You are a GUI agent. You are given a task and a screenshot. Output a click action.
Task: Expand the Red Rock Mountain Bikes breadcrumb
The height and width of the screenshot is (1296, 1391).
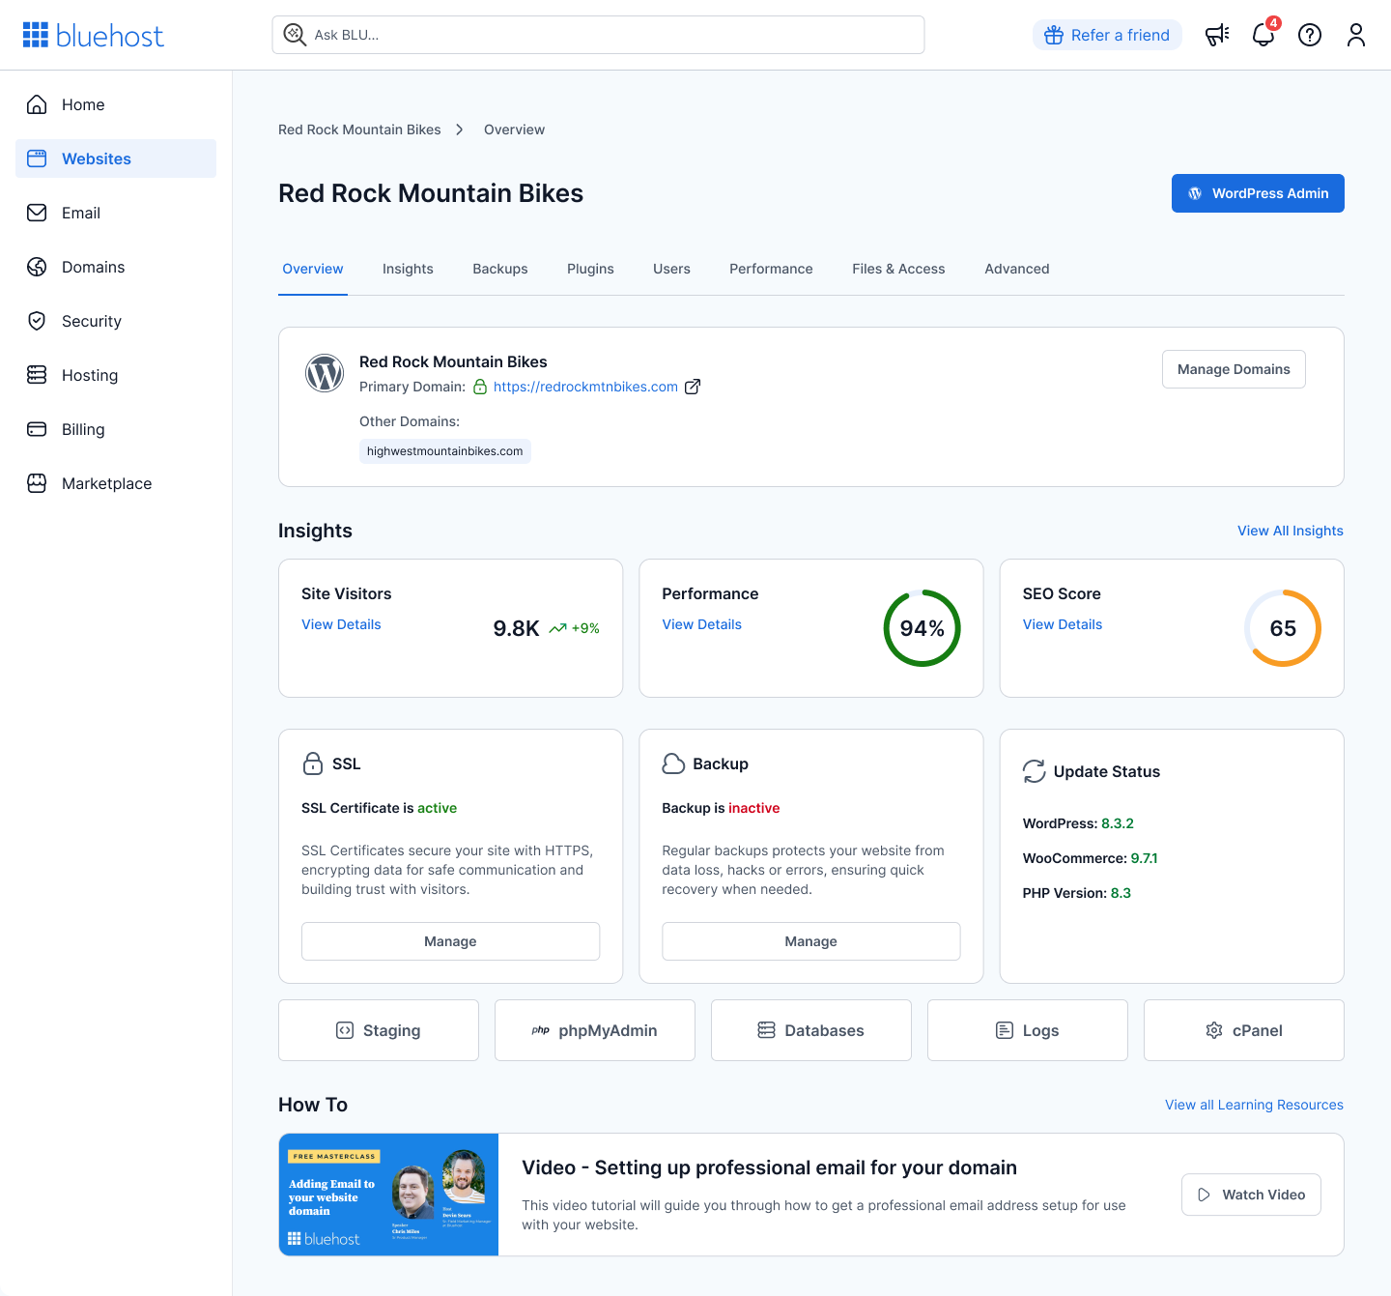(x=358, y=129)
